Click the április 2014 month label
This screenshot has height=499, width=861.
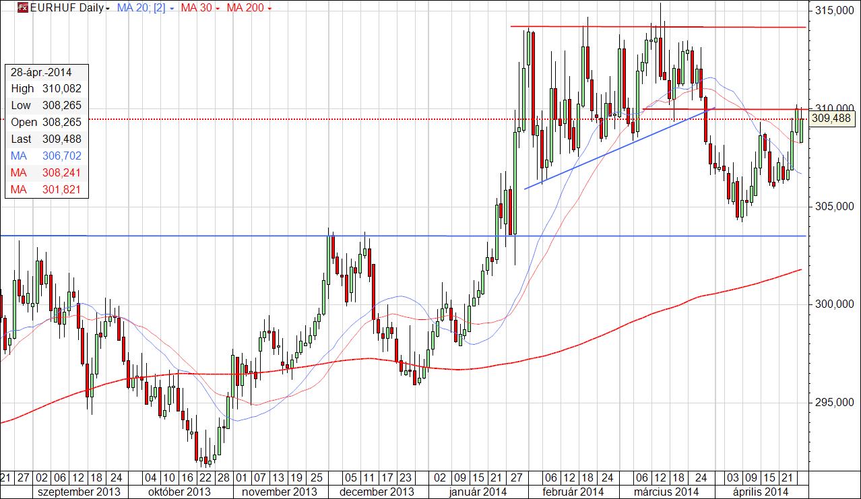(x=761, y=491)
